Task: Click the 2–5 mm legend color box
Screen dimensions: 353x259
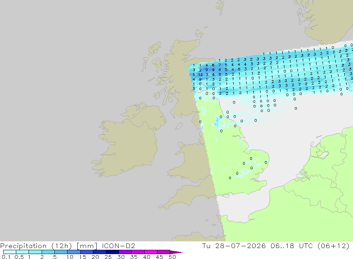Action: coord(48,252)
